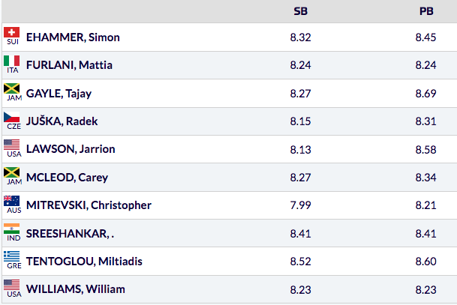The image size is (457, 305).
Task: Click the USA flag icon beside Williams
Action: click(x=11, y=285)
